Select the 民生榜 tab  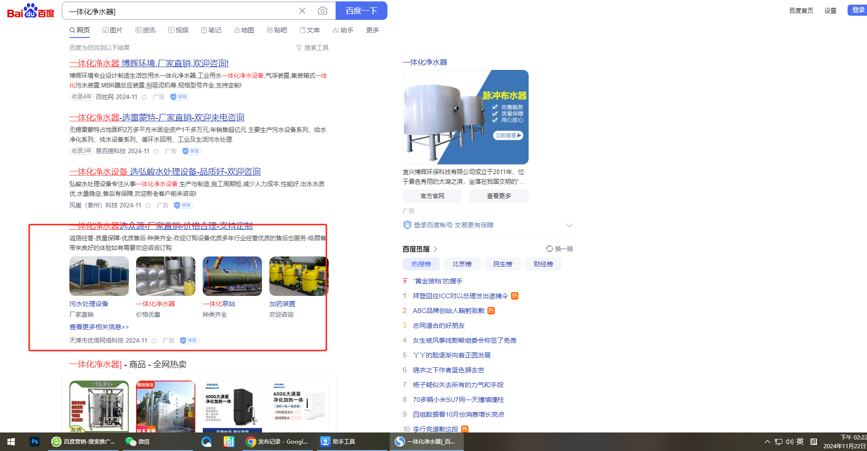(503, 264)
